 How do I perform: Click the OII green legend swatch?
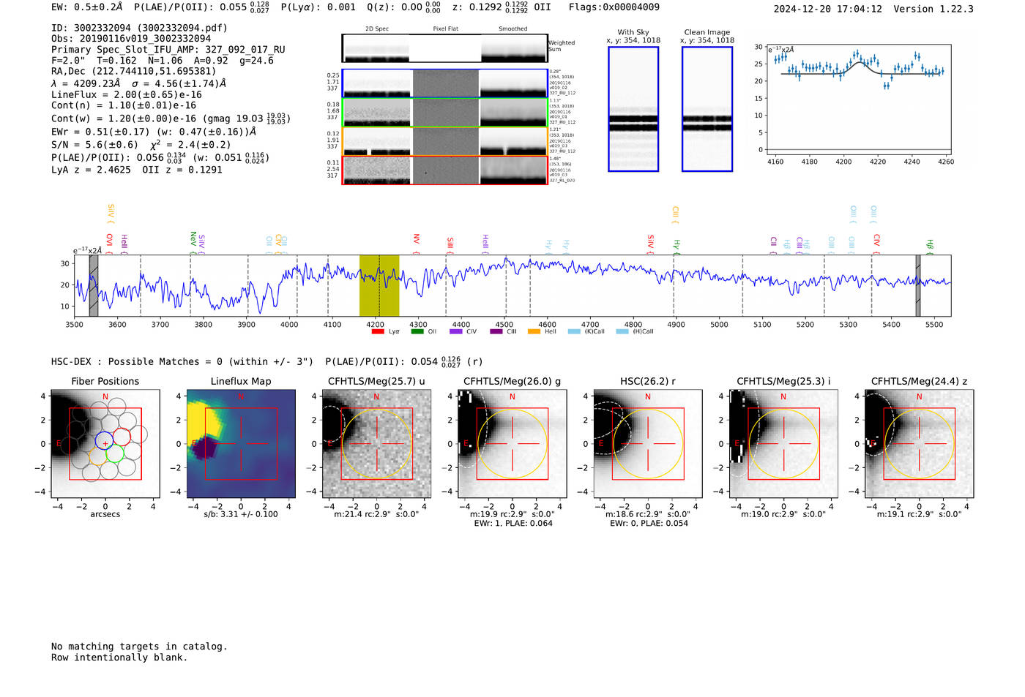pyautogui.click(x=417, y=331)
